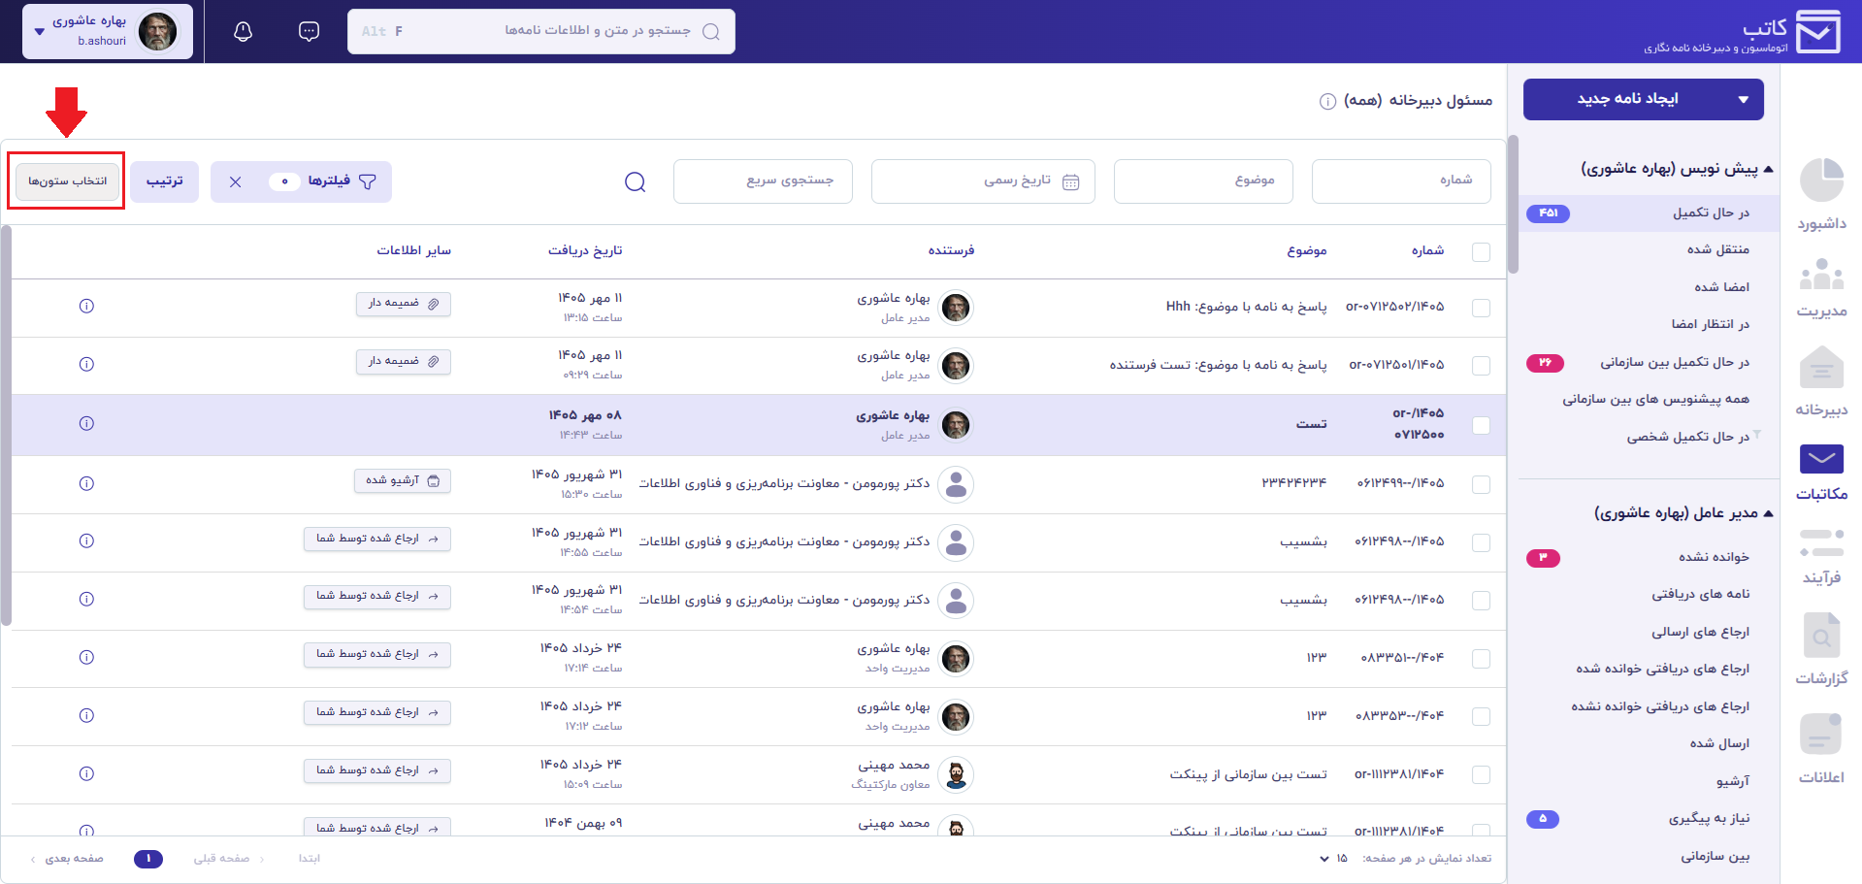The width and height of the screenshot is (1862, 884).
Task: Open info icon for the Hhh letter row
Action: click(86, 307)
